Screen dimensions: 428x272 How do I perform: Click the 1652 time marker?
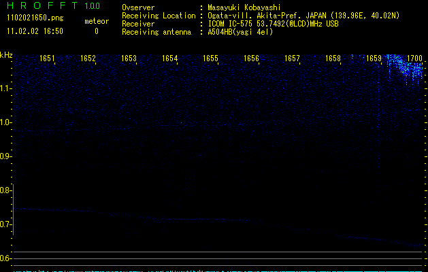click(x=88, y=58)
